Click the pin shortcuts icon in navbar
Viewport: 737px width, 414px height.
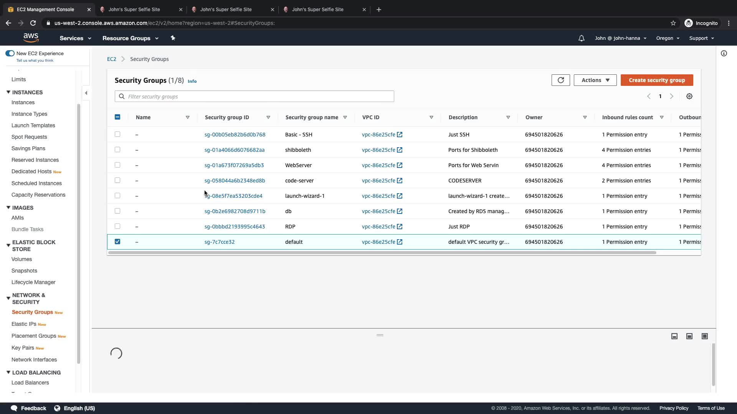pos(173,38)
